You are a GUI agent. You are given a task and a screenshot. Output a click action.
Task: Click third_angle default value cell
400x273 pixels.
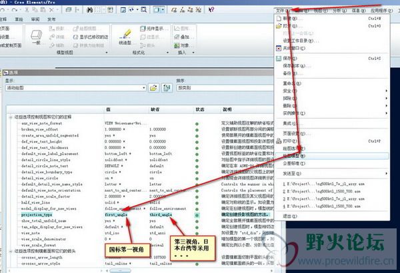pyautogui.click(x=161, y=215)
